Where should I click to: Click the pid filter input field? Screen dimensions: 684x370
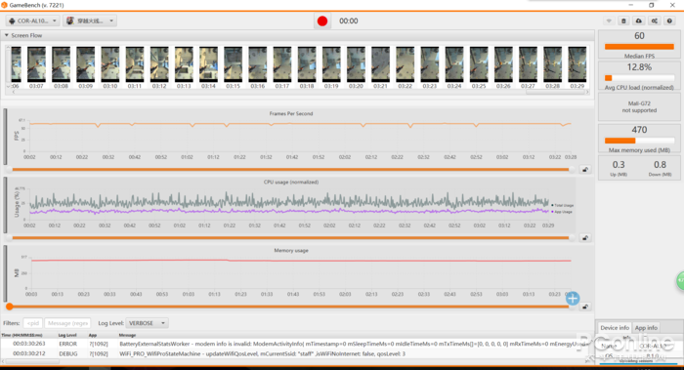[x=32, y=323]
